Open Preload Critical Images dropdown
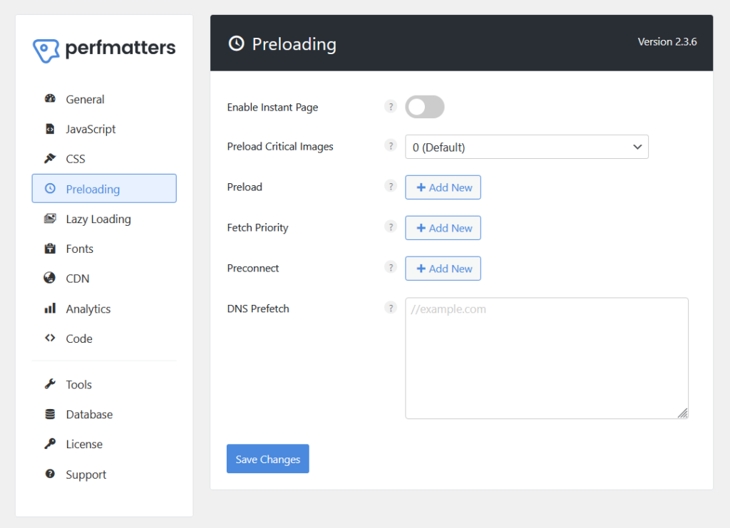Screen dimensions: 730x528 (527, 147)
